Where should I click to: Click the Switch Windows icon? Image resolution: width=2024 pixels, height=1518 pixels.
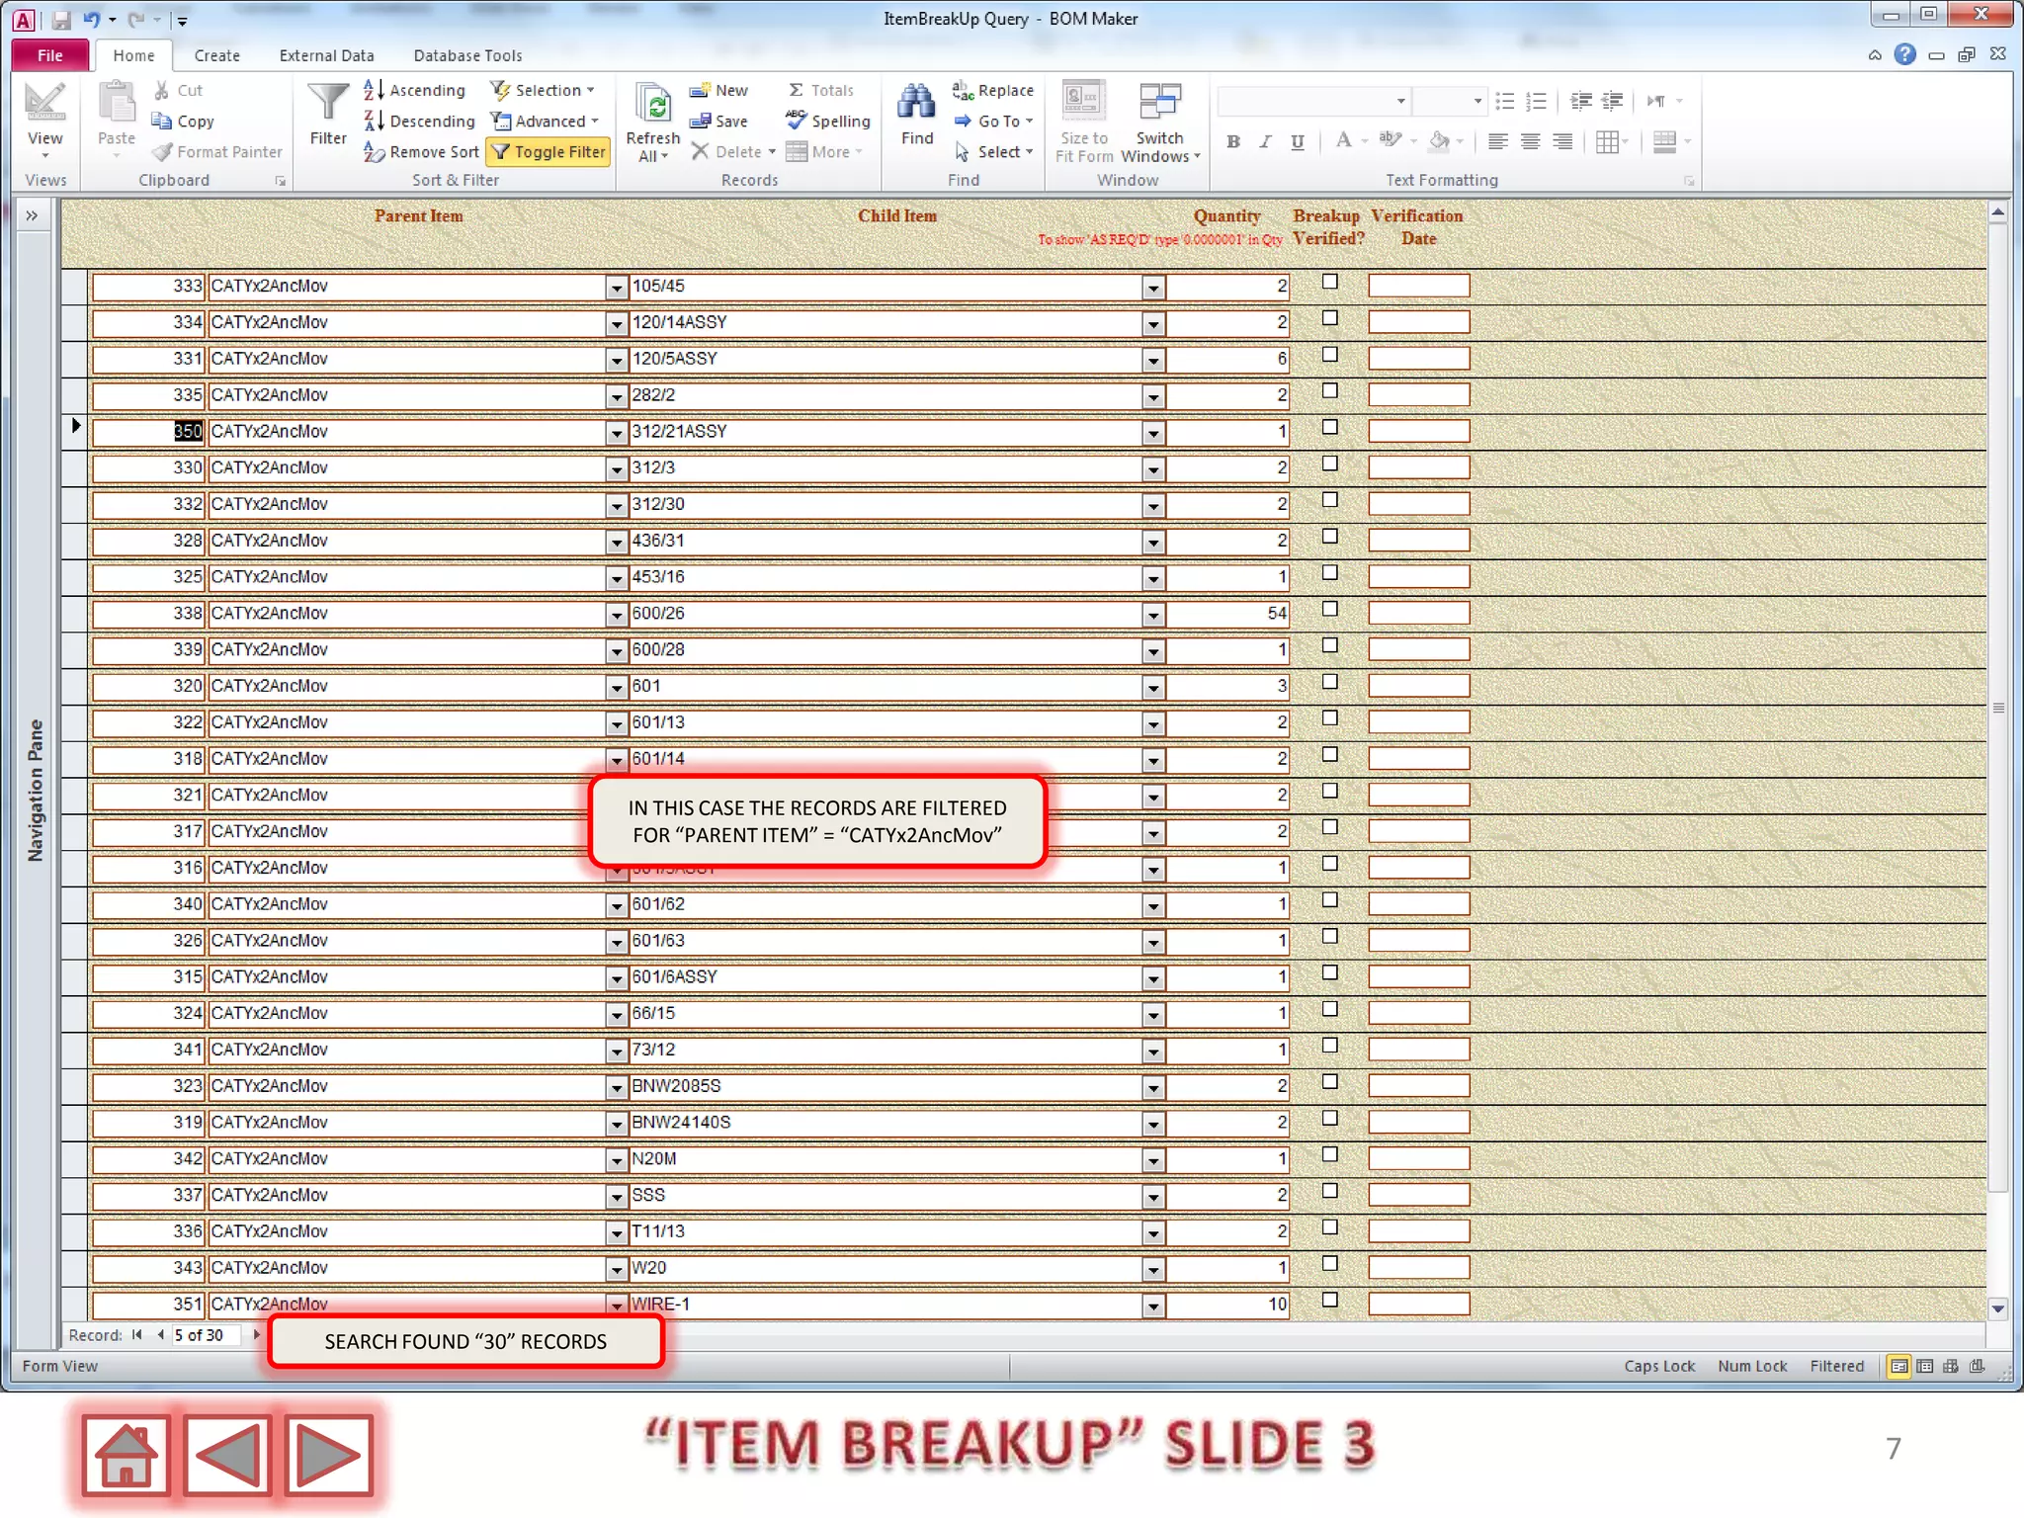[1159, 104]
